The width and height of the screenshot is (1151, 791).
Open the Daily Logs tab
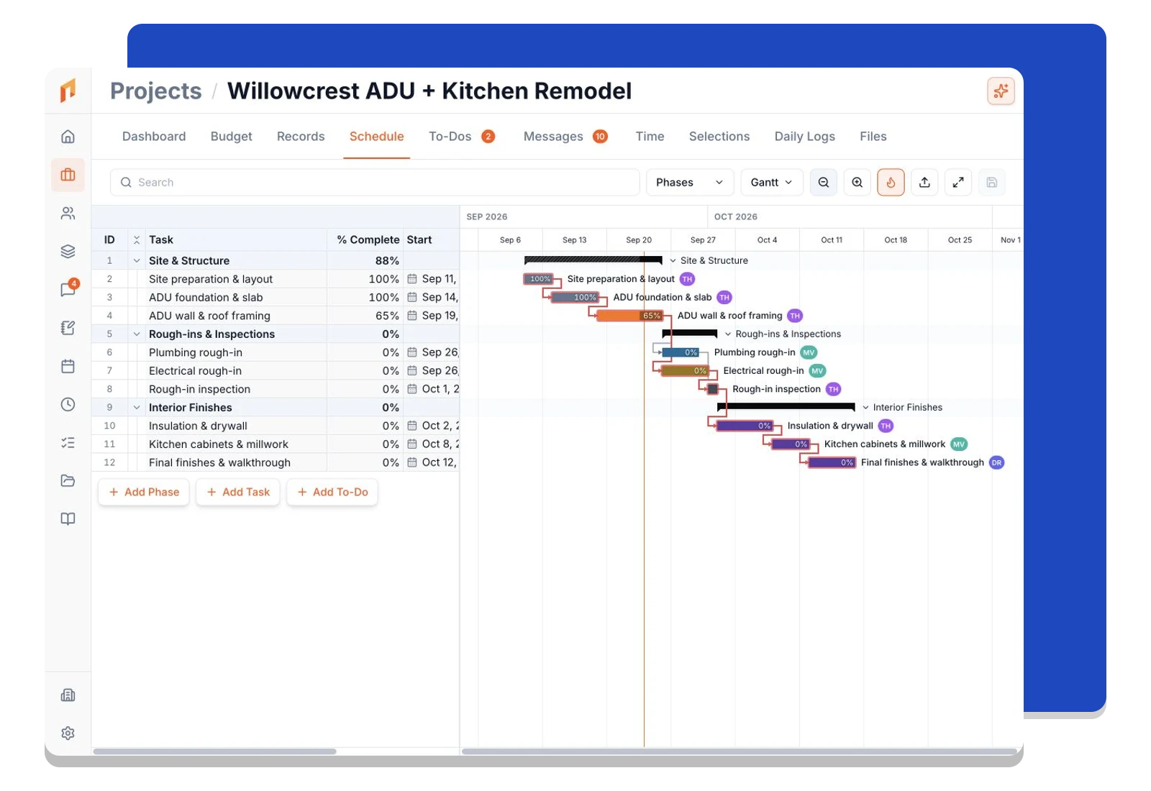point(805,137)
